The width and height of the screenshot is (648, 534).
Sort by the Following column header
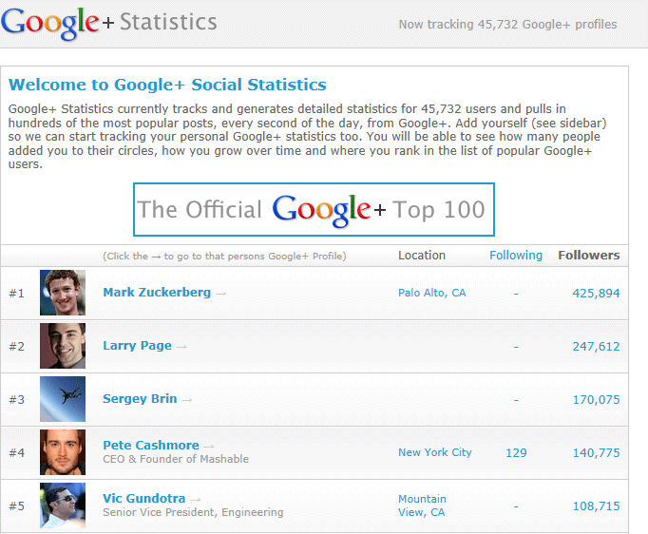coord(516,256)
